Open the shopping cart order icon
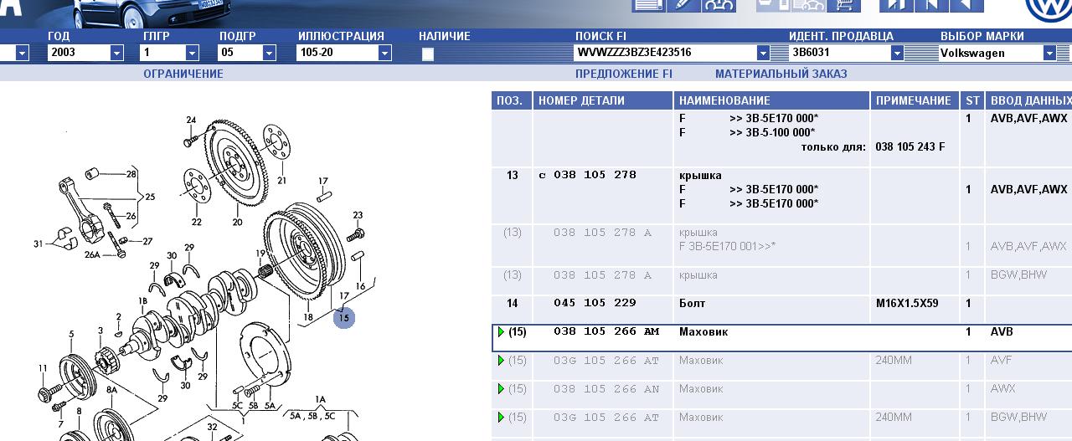The image size is (1072, 441). [x=844, y=5]
